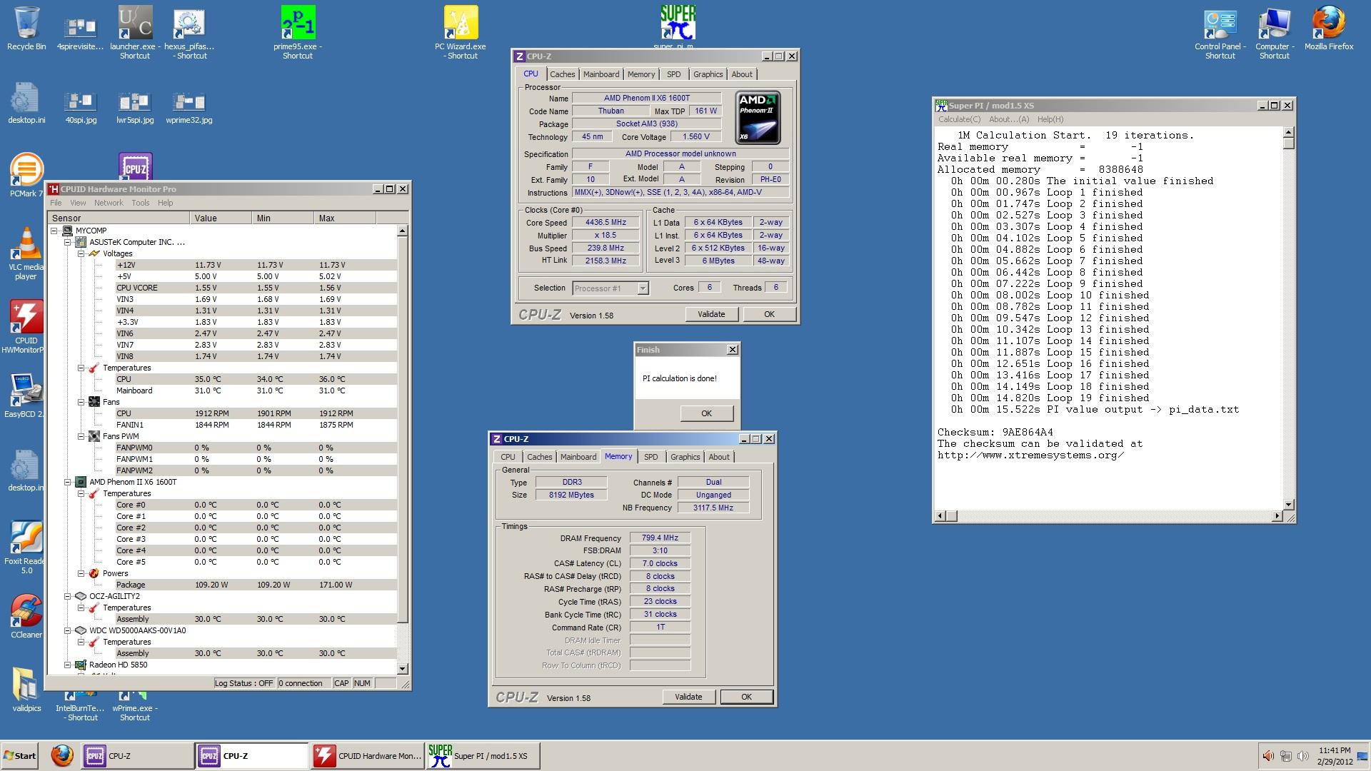Open Graphics tab in lower CPU-Z window

[685, 457]
